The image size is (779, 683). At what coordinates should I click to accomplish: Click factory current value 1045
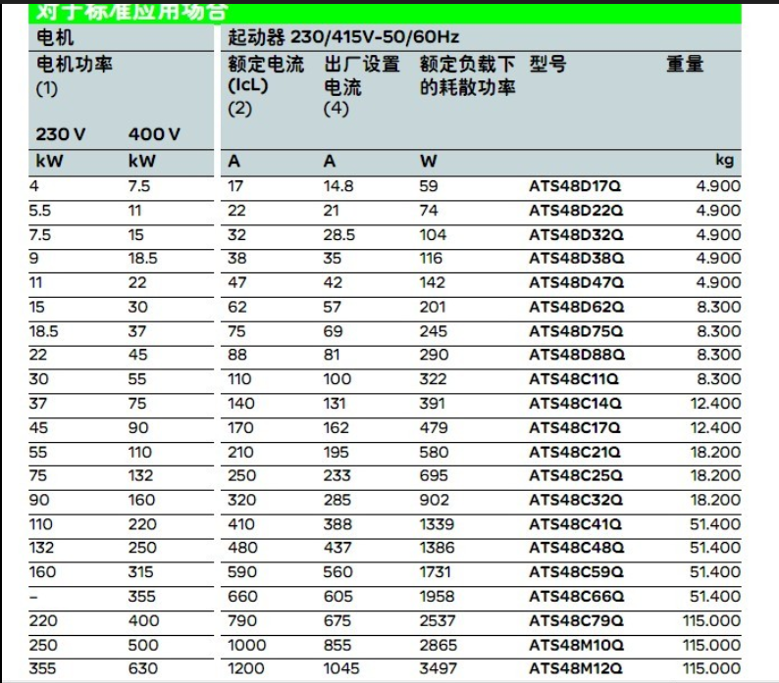[340, 668]
